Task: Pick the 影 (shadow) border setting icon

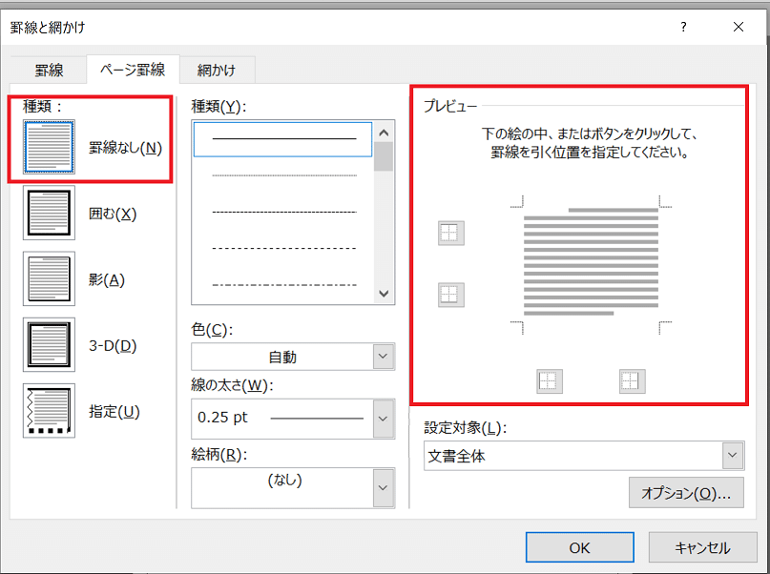Action: tap(49, 278)
